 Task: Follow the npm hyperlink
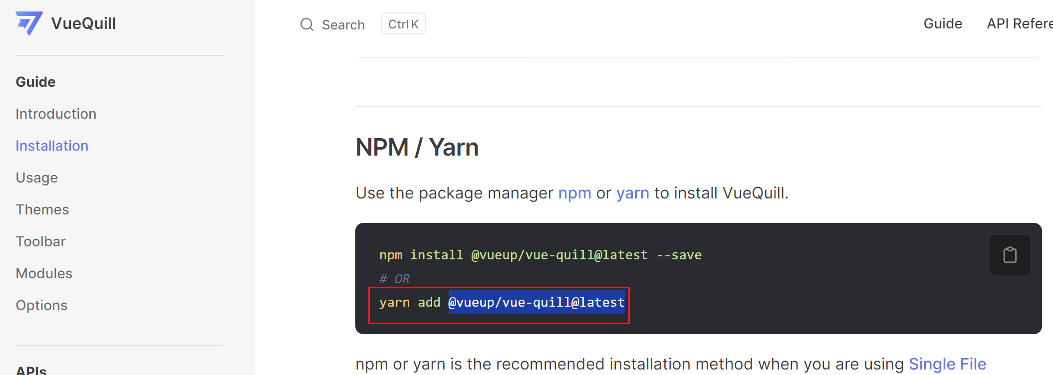coord(574,193)
